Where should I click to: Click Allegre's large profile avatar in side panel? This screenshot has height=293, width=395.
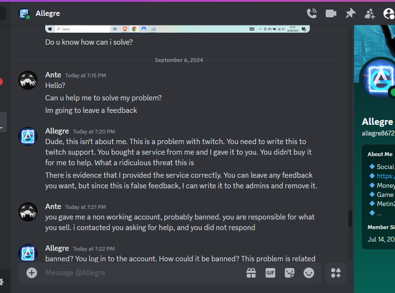[x=379, y=78]
